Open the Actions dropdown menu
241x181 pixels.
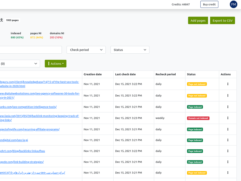click(x=55, y=63)
